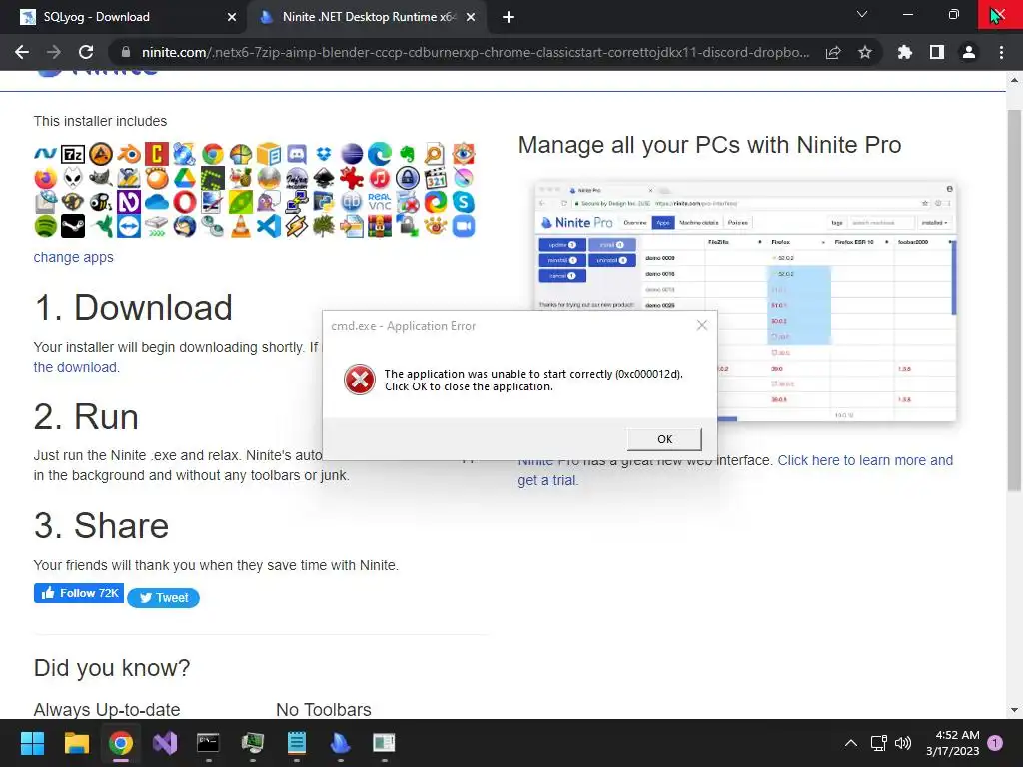Click the red CCCP codec icon
1023x767 pixels.
coord(157,154)
